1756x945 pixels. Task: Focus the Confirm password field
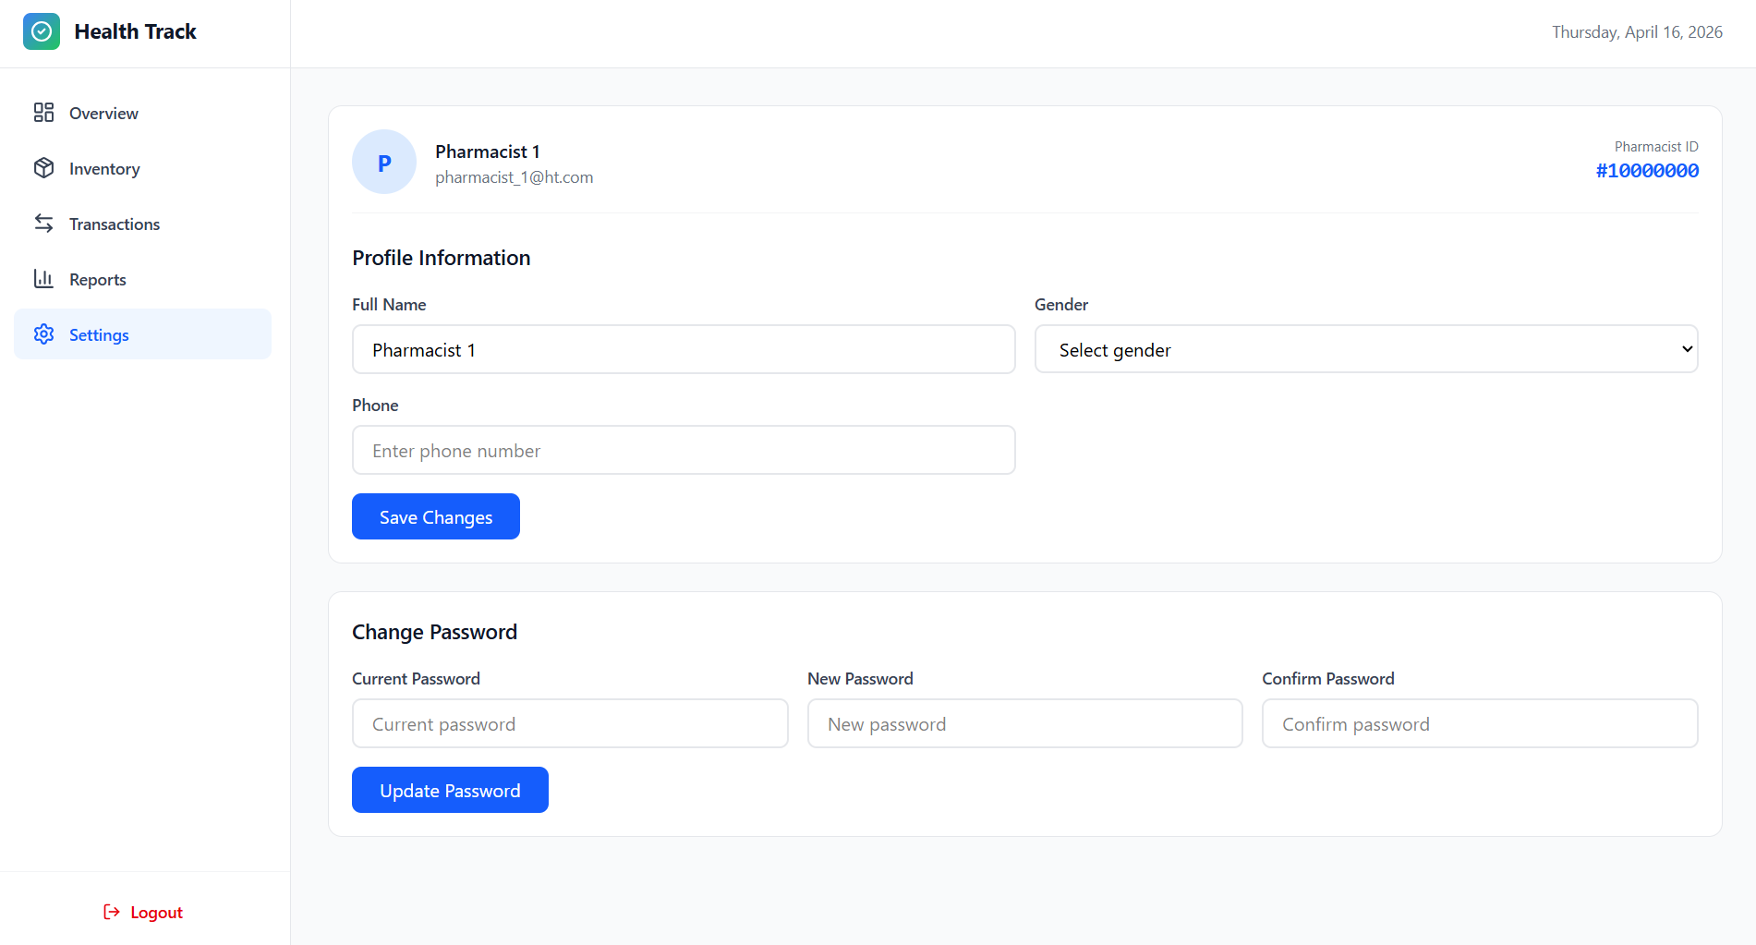[1479, 723]
